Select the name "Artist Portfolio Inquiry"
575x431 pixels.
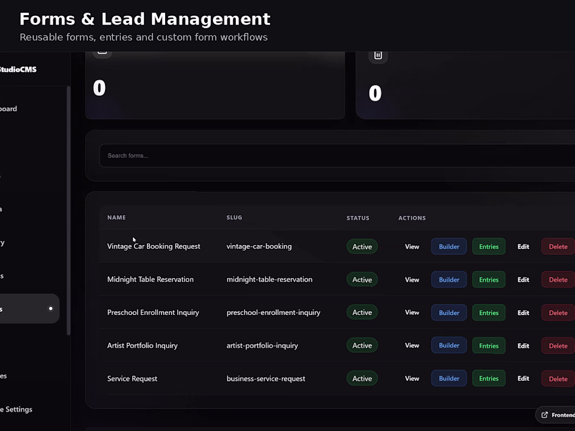pyautogui.click(x=142, y=346)
